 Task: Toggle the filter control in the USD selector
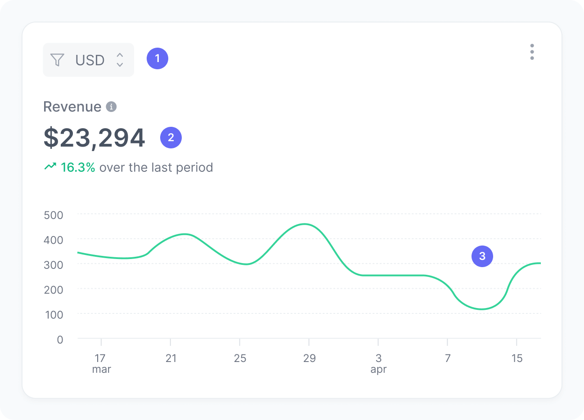click(57, 60)
